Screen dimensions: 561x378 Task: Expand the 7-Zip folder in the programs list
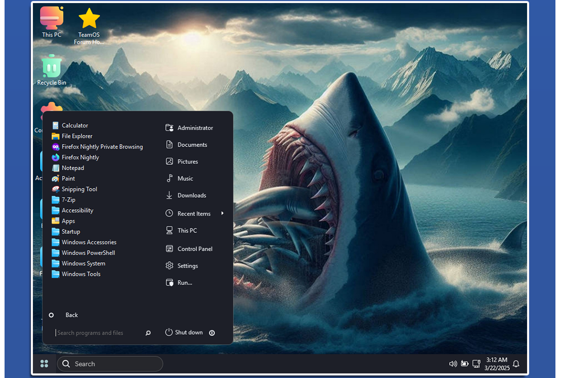click(x=63, y=200)
